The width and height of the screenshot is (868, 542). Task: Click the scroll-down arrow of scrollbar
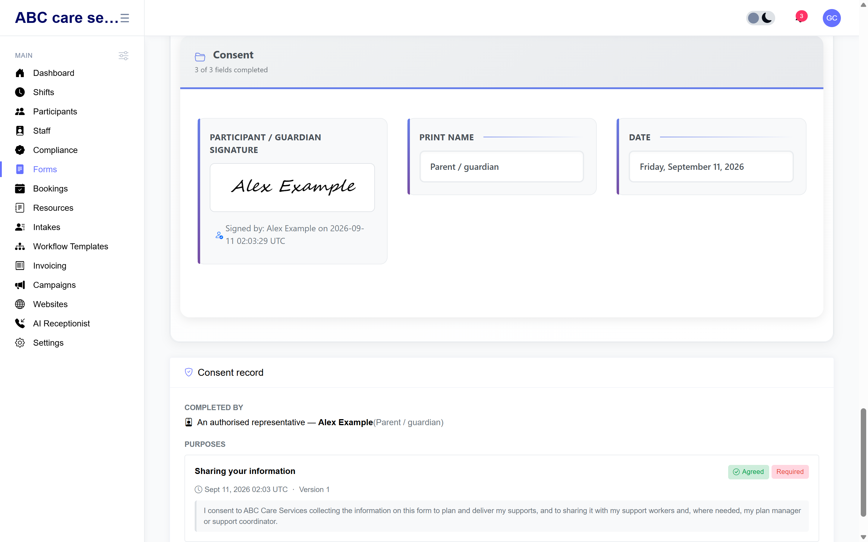863,537
